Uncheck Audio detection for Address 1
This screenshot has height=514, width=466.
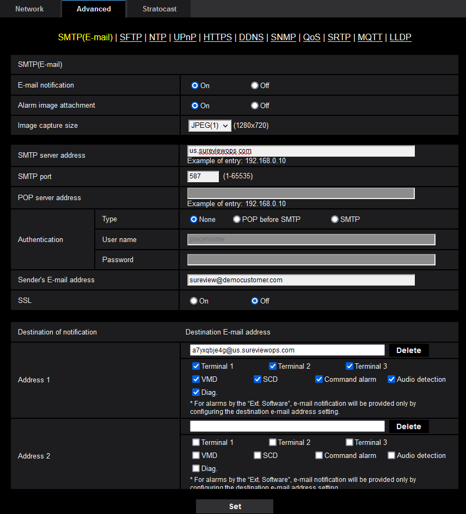coord(391,379)
